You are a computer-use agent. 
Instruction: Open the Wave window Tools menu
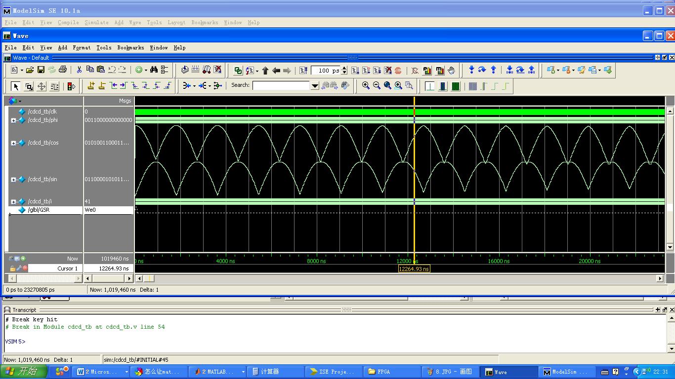pyautogui.click(x=104, y=47)
